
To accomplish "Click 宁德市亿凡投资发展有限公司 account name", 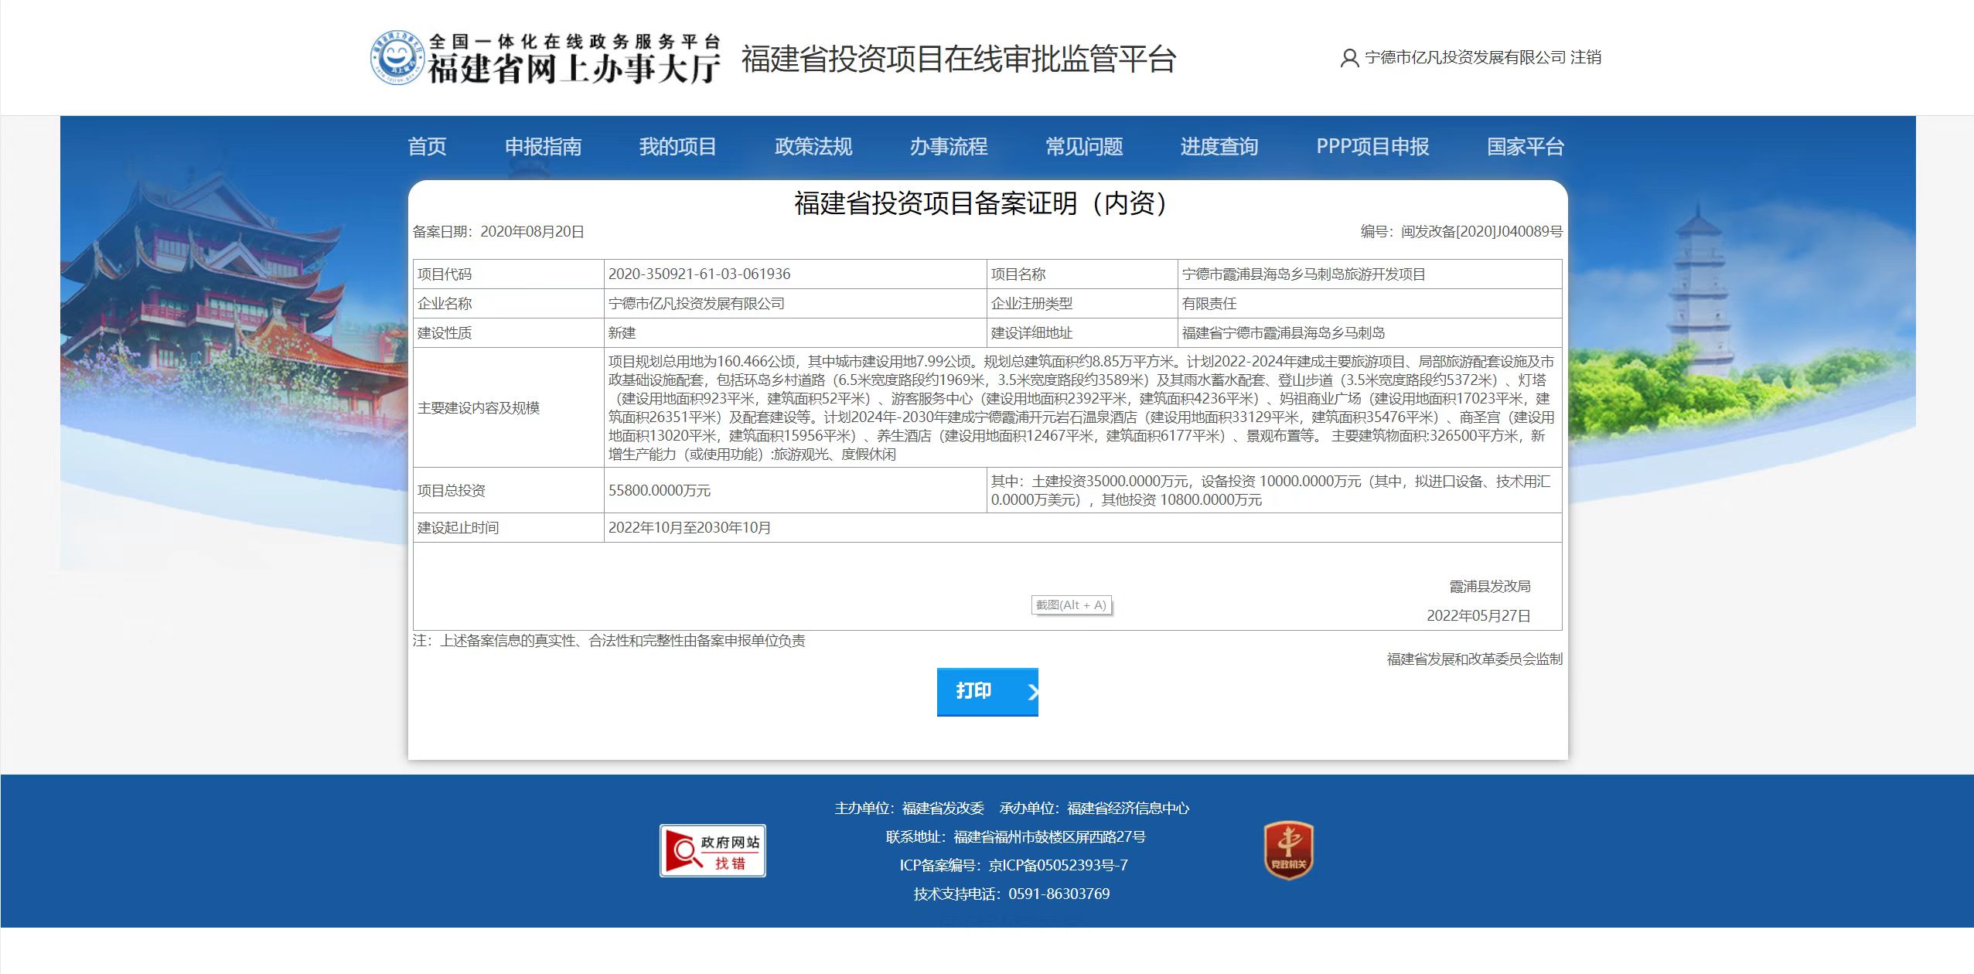I will pos(1464,58).
